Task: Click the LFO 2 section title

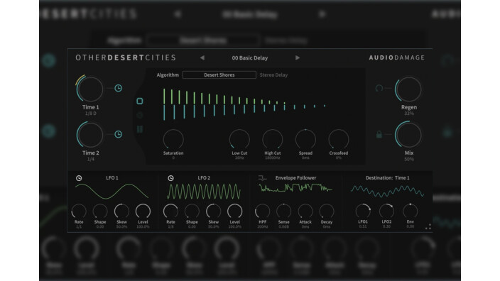Action: click(x=204, y=178)
